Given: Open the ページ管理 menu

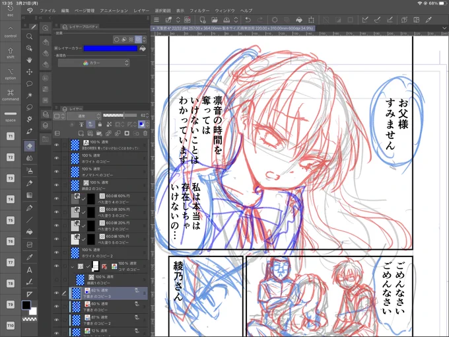Looking at the screenshot, I should (85, 11).
